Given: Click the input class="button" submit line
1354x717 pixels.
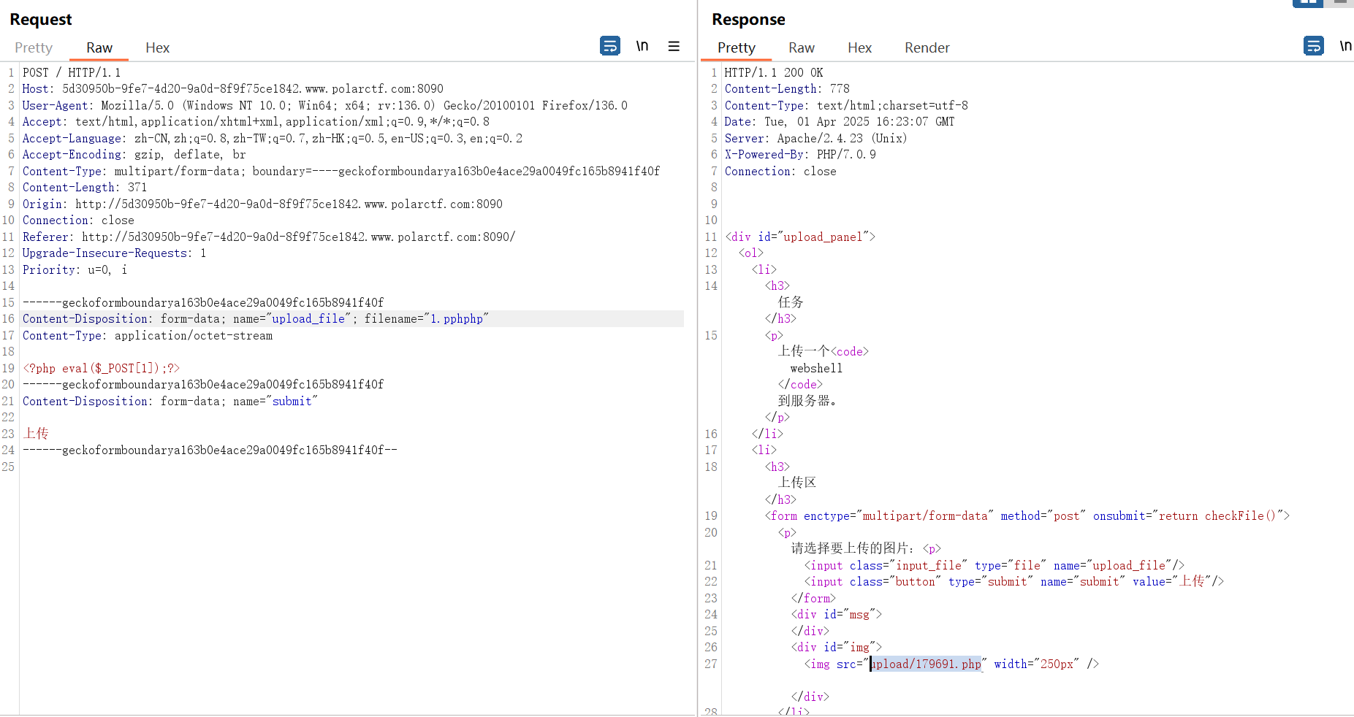Looking at the screenshot, I should pyautogui.click(x=1014, y=582).
